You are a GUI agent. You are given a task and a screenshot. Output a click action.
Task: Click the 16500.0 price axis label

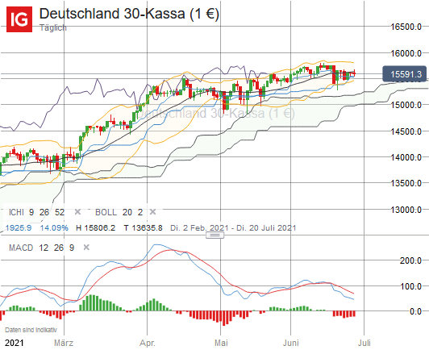pyautogui.click(x=406, y=27)
